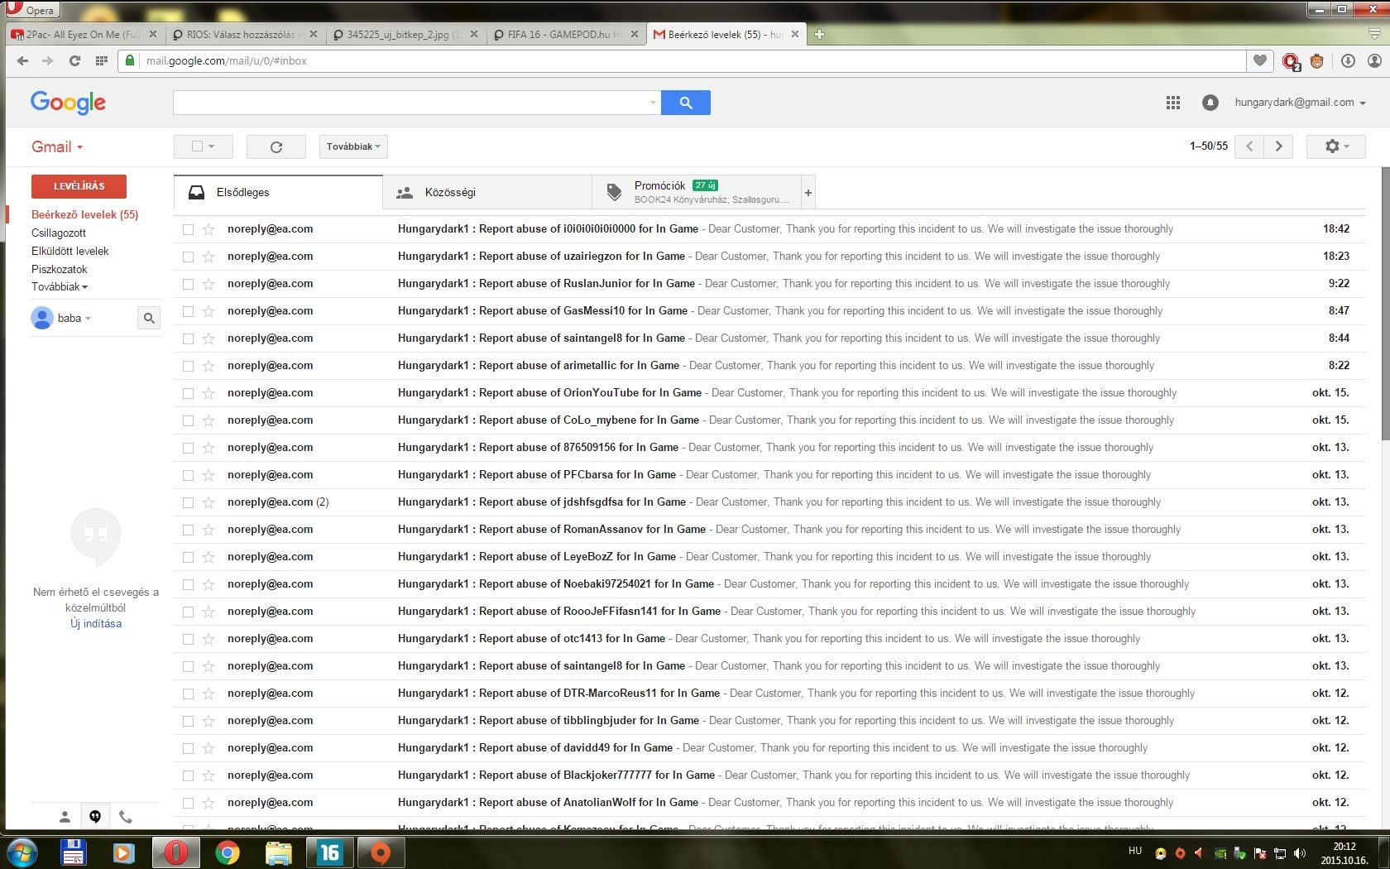Go back using the browser back arrow
The width and height of the screenshot is (1390, 869).
coord(22,60)
